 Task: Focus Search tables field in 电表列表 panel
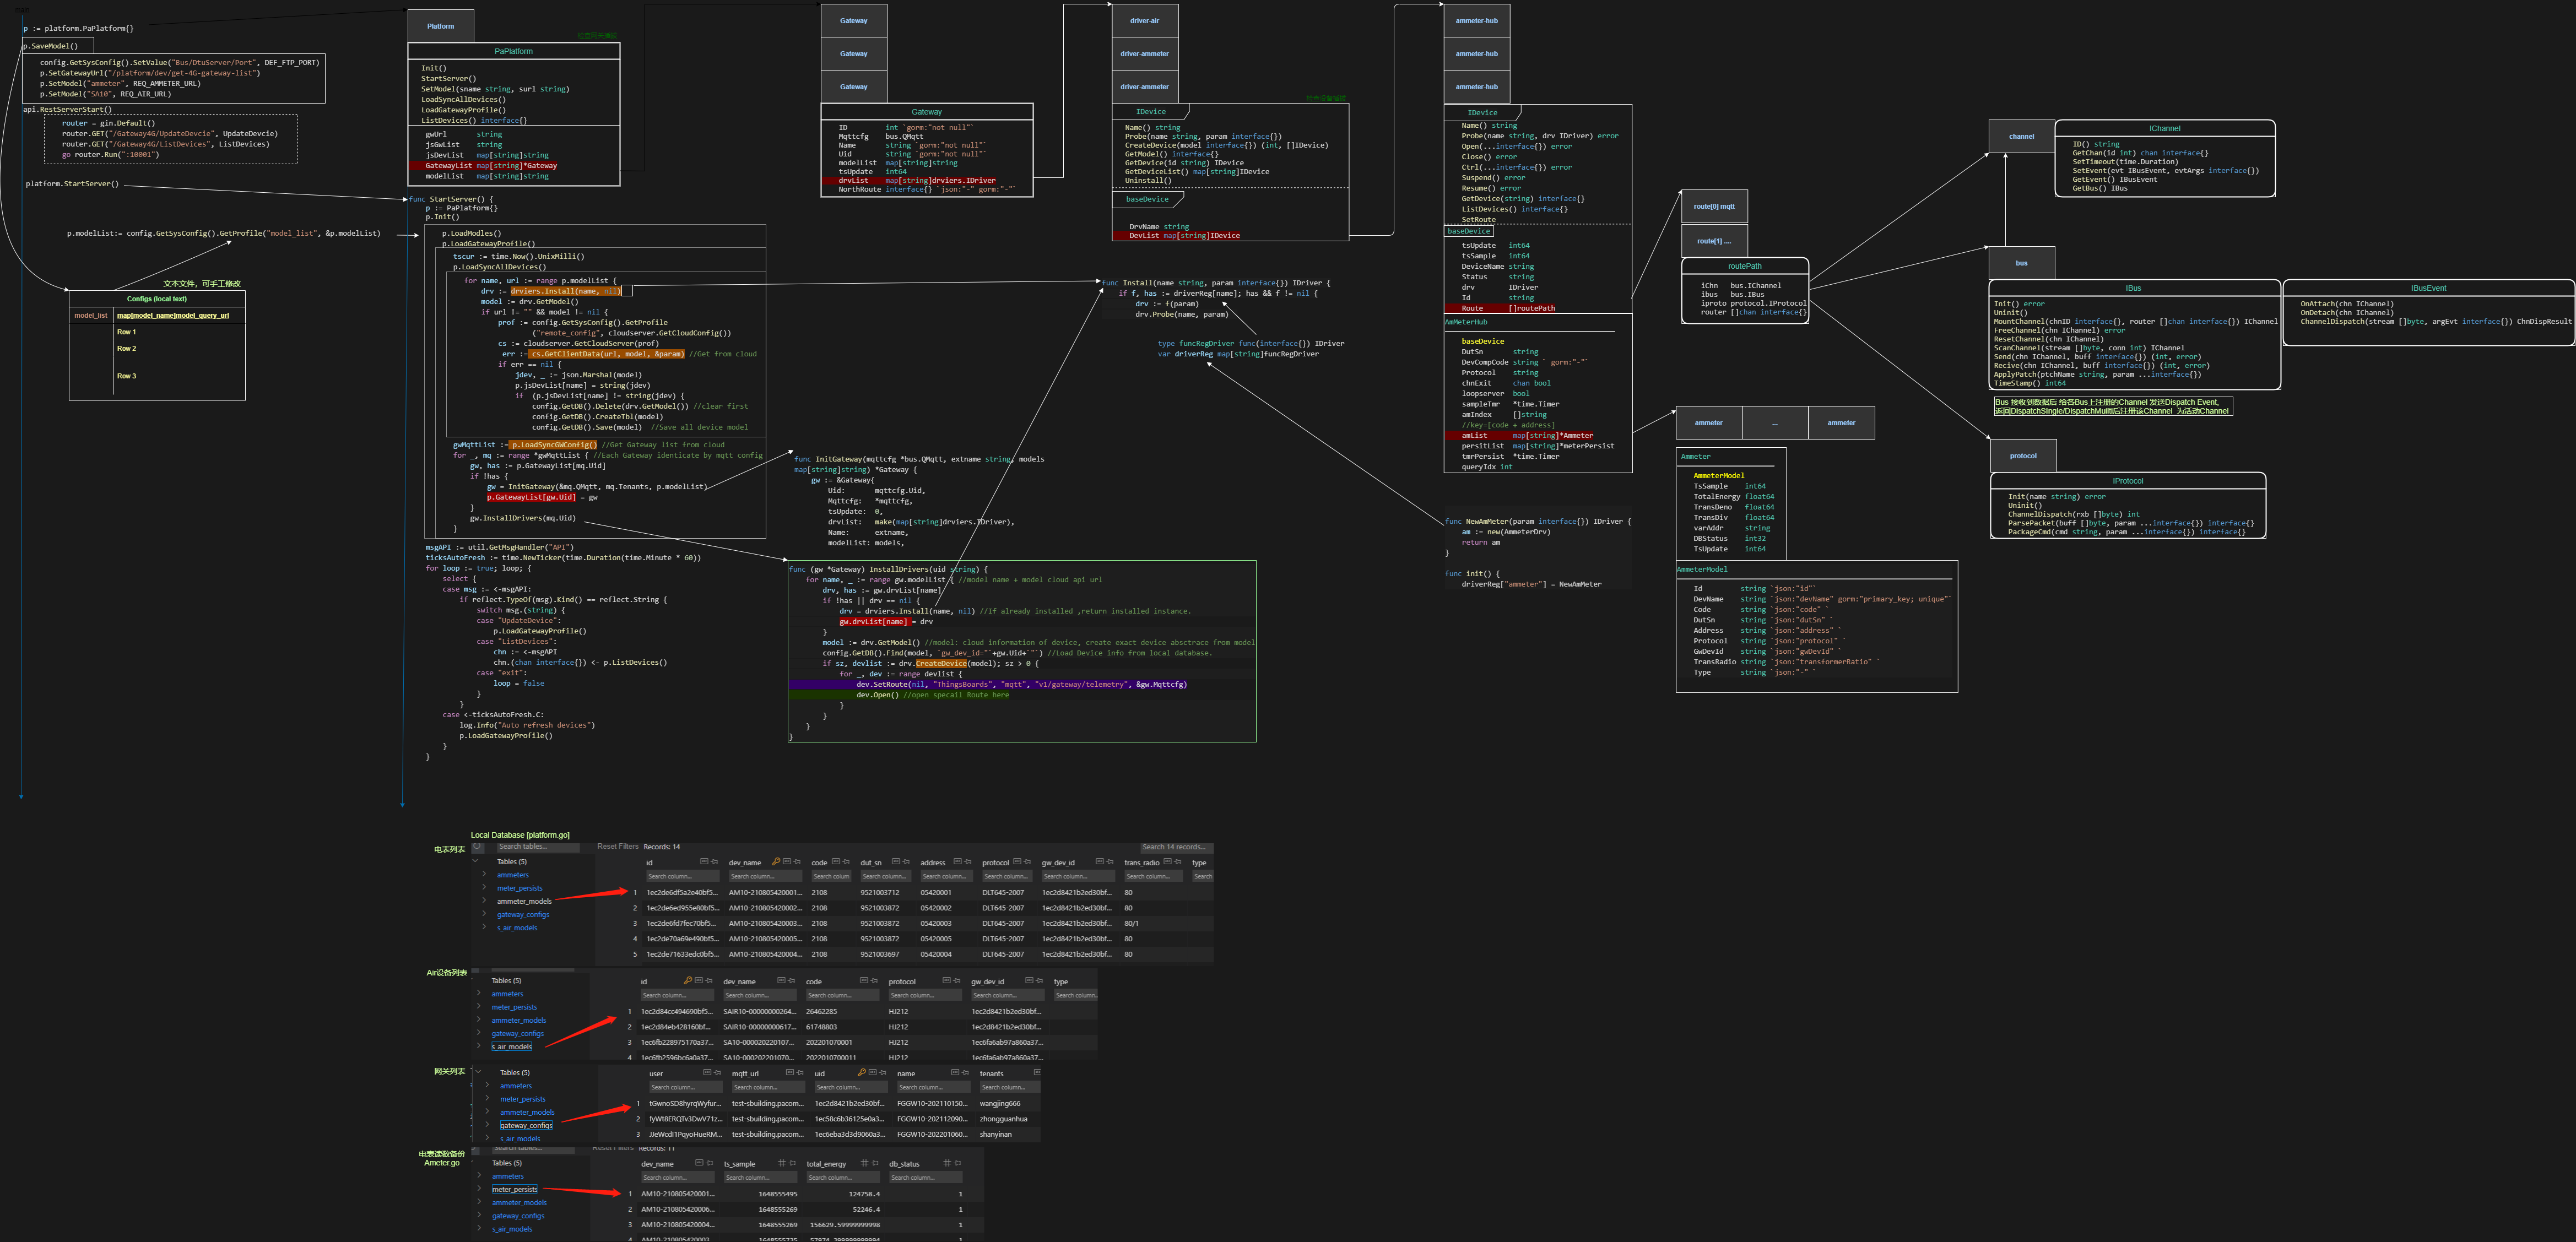pyautogui.click(x=539, y=847)
